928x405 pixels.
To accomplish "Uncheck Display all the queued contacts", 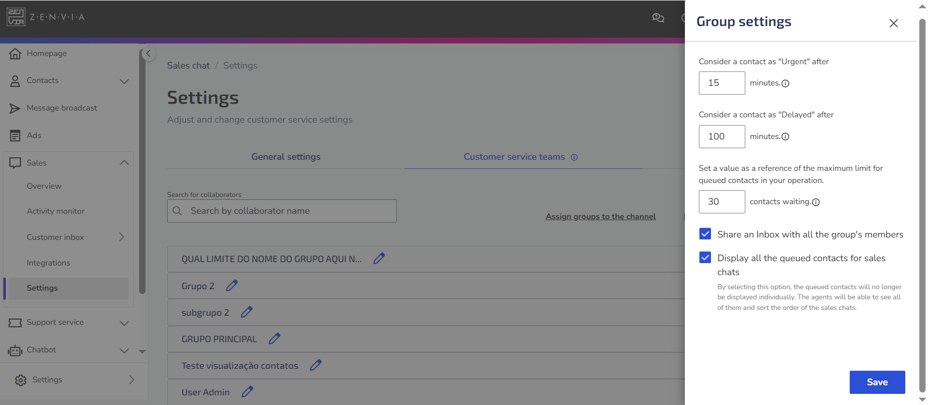I will click(x=705, y=257).
